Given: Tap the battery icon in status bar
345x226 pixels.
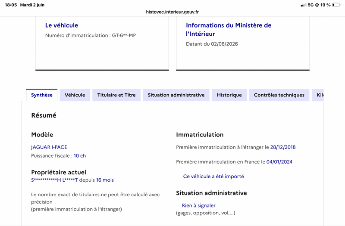Looking at the screenshot, I should pyautogui.click(x=336, y=5).
